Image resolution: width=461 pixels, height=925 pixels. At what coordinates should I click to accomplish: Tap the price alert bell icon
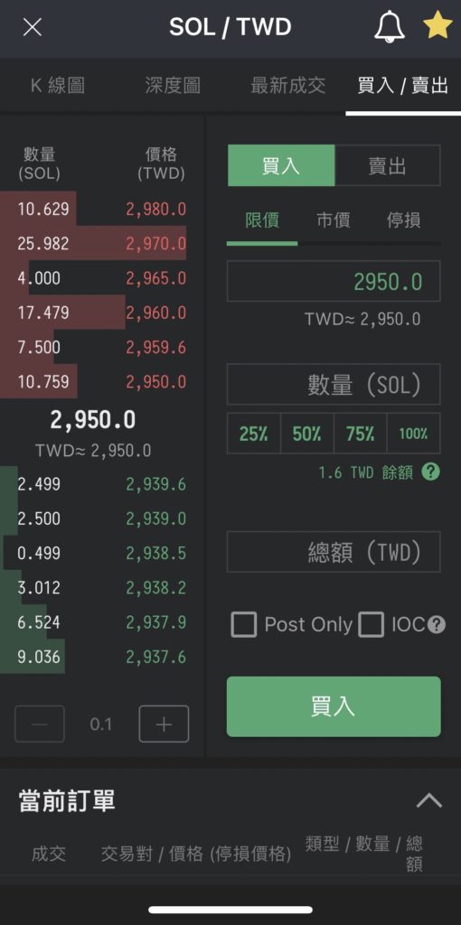(x=389, y=27)
